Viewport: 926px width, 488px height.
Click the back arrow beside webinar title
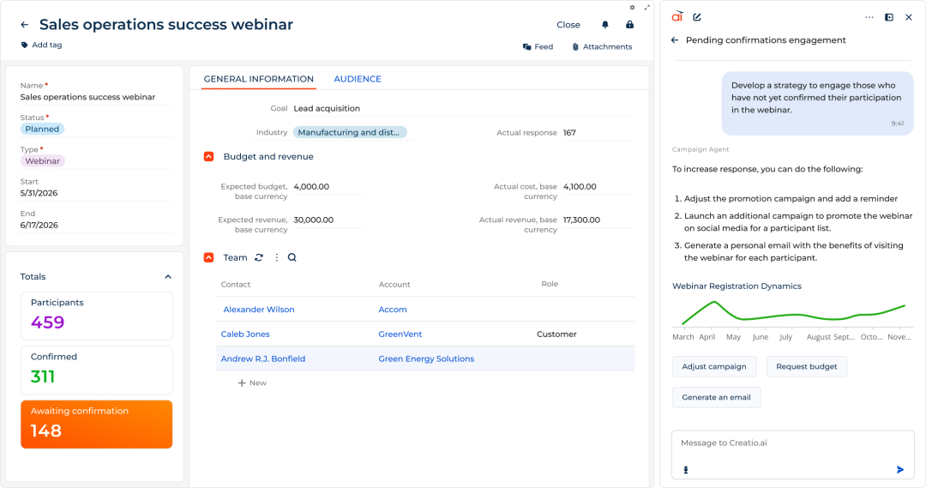24,25
